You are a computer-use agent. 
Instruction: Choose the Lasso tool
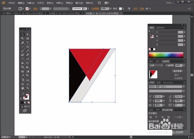click(27, 38)
